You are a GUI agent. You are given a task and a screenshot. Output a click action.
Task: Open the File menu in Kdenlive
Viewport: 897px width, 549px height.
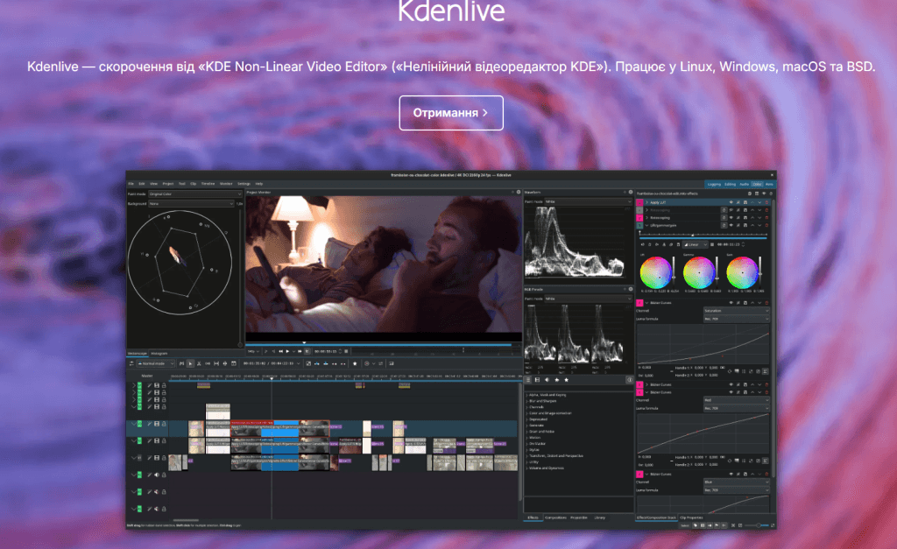point(131,184)
